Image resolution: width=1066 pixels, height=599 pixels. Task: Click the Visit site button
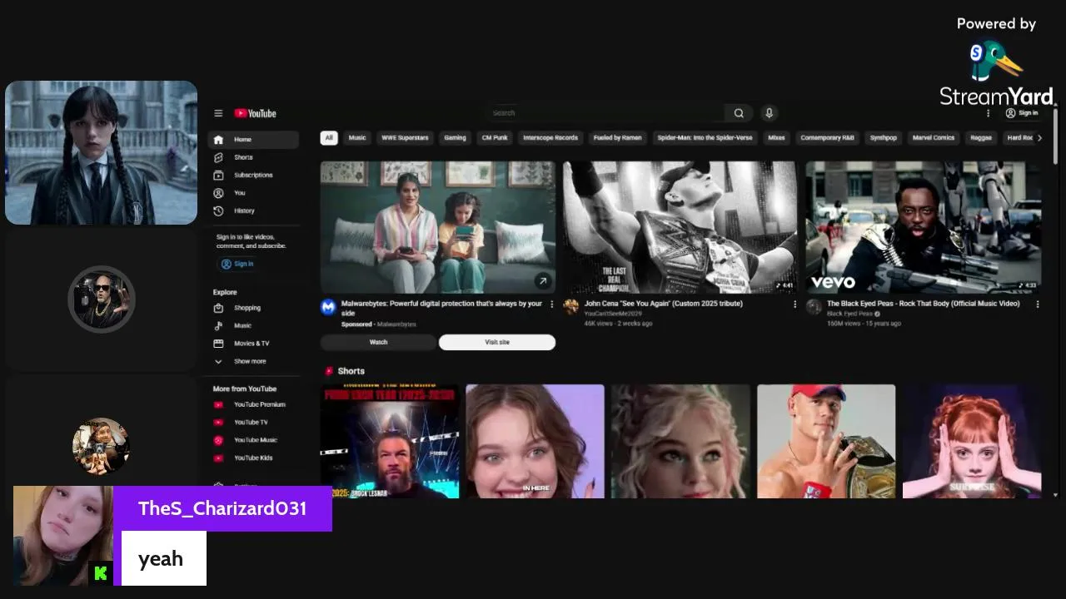tap(497, 342)
